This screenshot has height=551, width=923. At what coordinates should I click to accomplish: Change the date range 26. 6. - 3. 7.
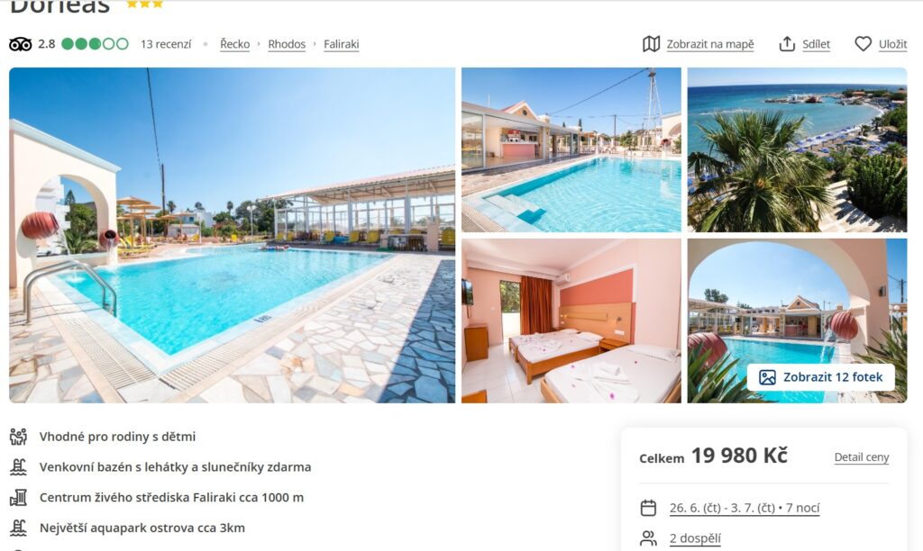pyautogui.click(x=744, y=508)
